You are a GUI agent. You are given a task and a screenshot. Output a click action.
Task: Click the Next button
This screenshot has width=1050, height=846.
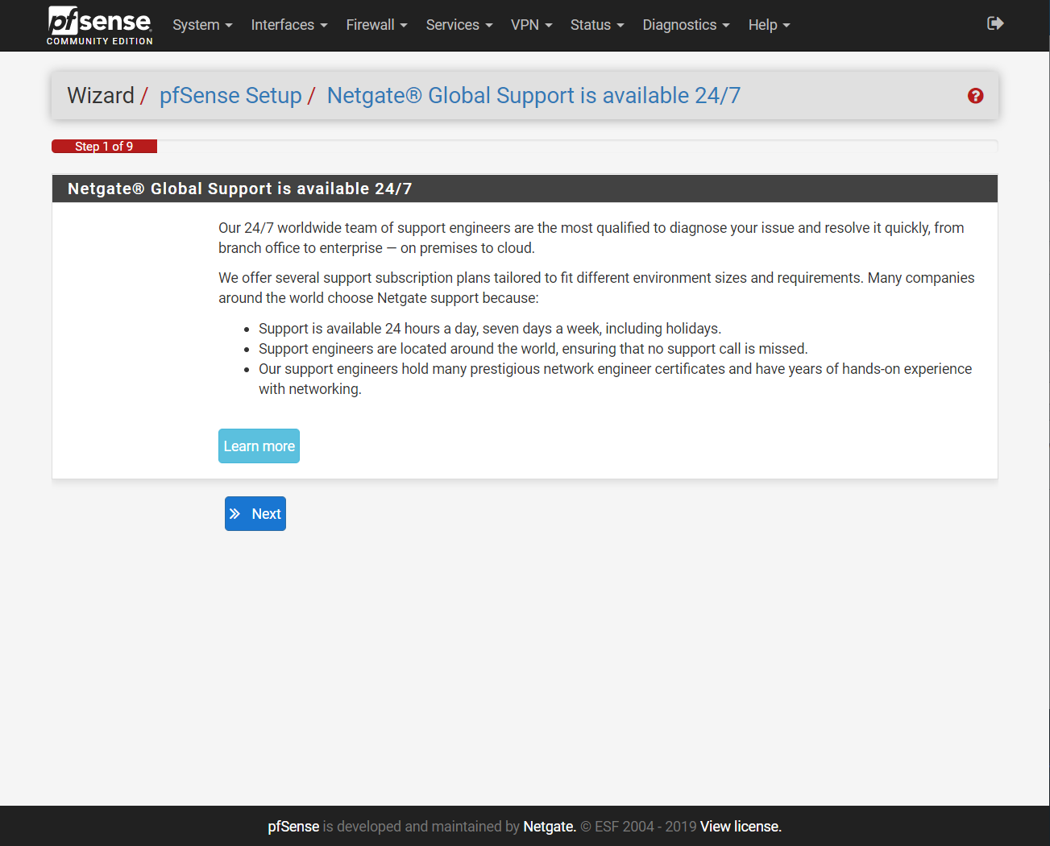tap(255, 514)
